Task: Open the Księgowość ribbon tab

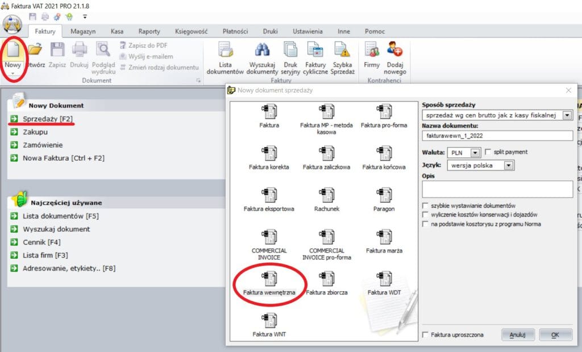Action: [x=191, y=31]
